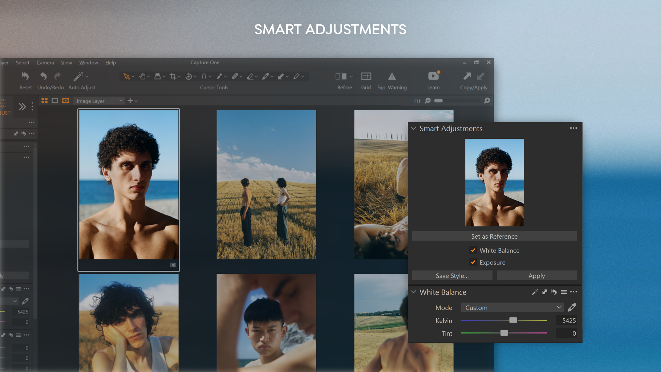Open the Image Layer dropdown
Image resolution: width=661 pixels, height=372 pixels.
[99, 101]
